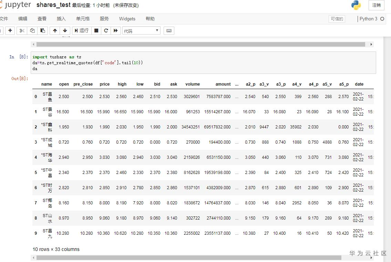391x262 pixels.
Task: Restart kernel with circular arrow icon
Action: tap(106, 30)
